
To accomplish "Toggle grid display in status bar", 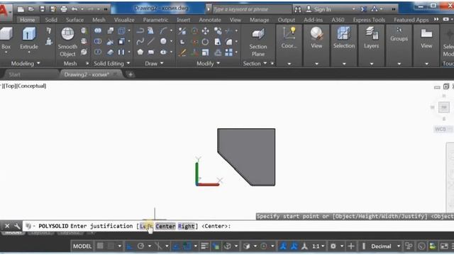I will (x=100, y=246).
